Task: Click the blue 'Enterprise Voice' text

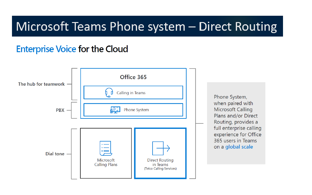Action: [46, 49]
